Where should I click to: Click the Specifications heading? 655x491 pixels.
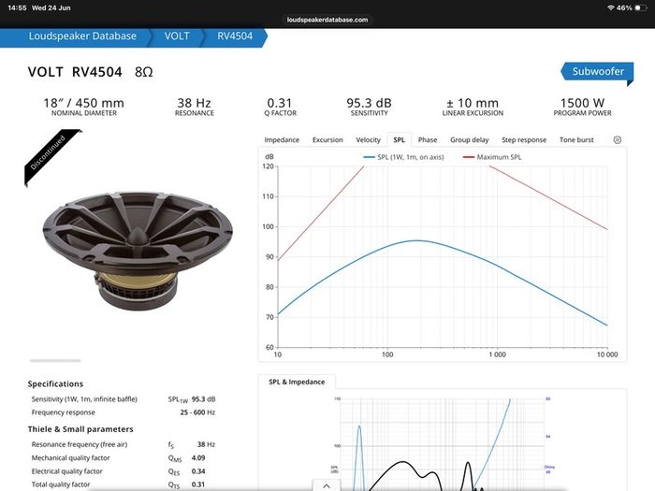[55, 384]
